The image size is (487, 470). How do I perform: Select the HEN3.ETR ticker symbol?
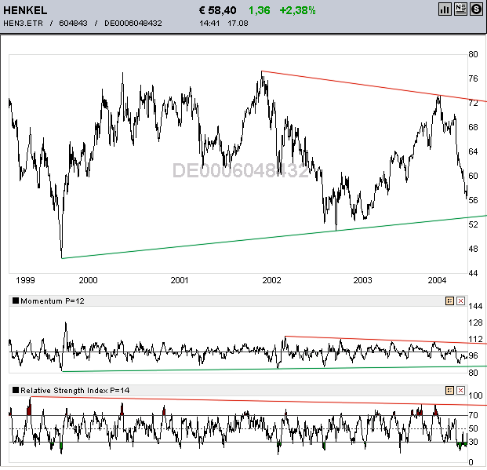click(x=23, y=24)
